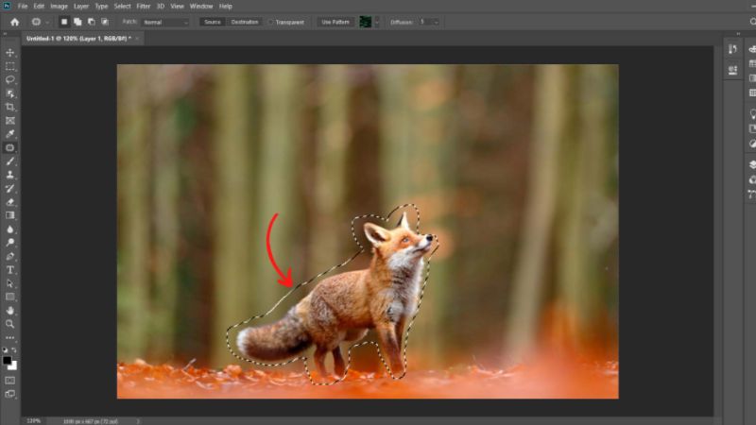Set selection mode to Add to selection
The width and height of the screenshot is (756, 425).
[x=77, y=22]
